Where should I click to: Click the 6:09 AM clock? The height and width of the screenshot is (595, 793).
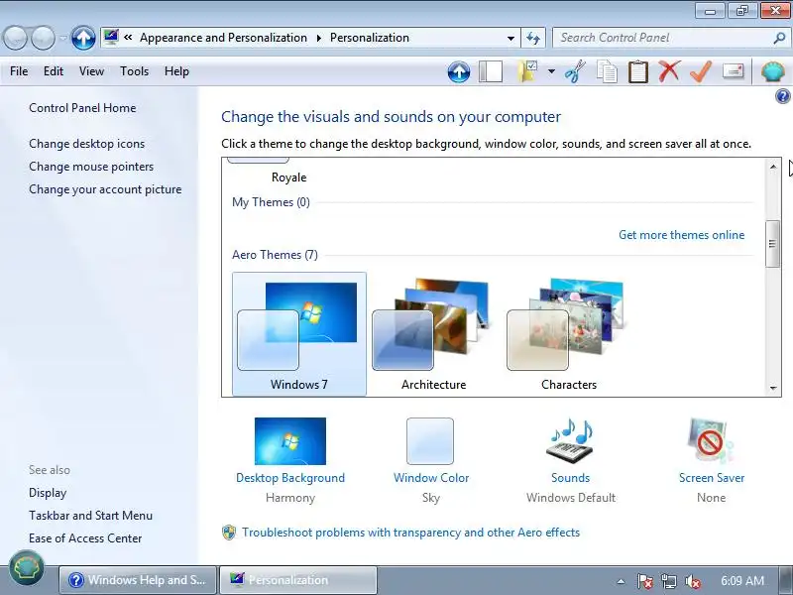tap(742, 581)
